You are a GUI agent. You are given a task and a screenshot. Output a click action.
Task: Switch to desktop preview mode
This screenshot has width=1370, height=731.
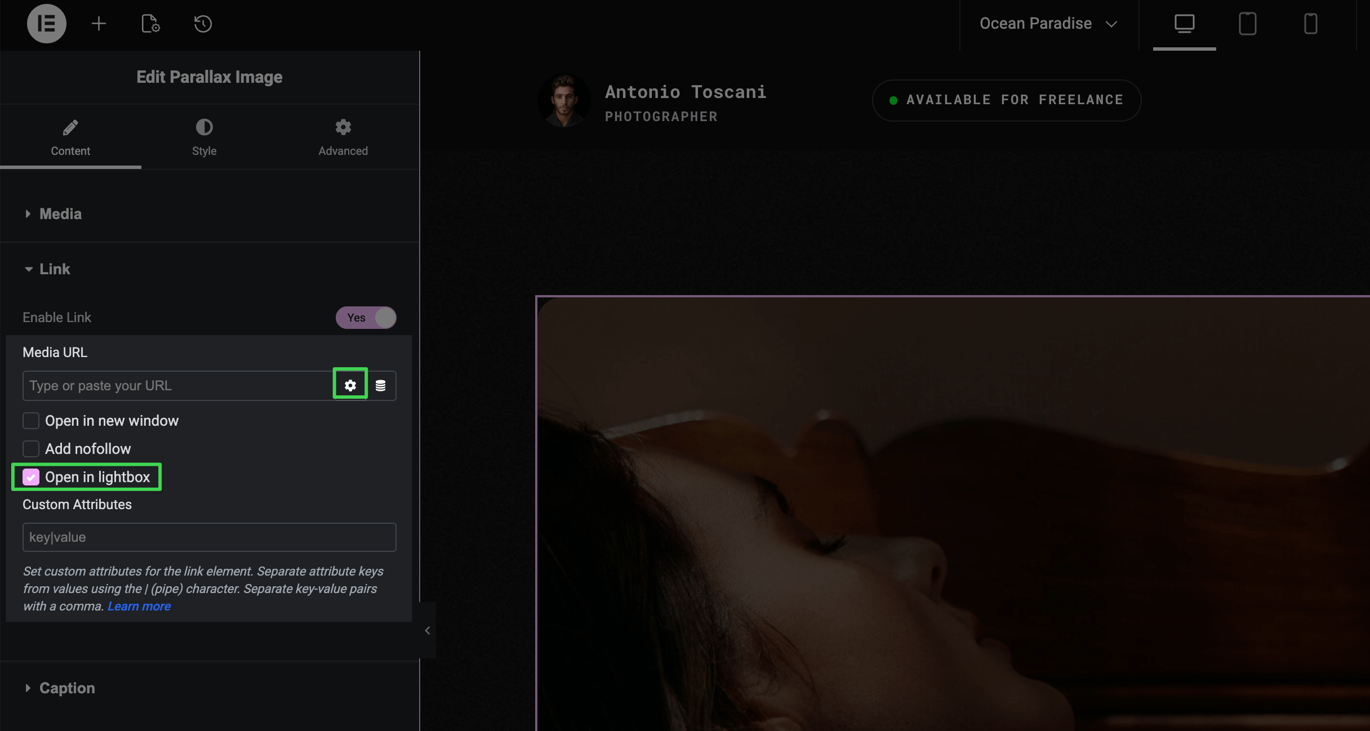(x=1184, y=24)
